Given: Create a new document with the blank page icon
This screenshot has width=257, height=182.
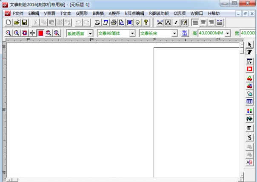Looking at the screenshot, I should pos(9,22).
